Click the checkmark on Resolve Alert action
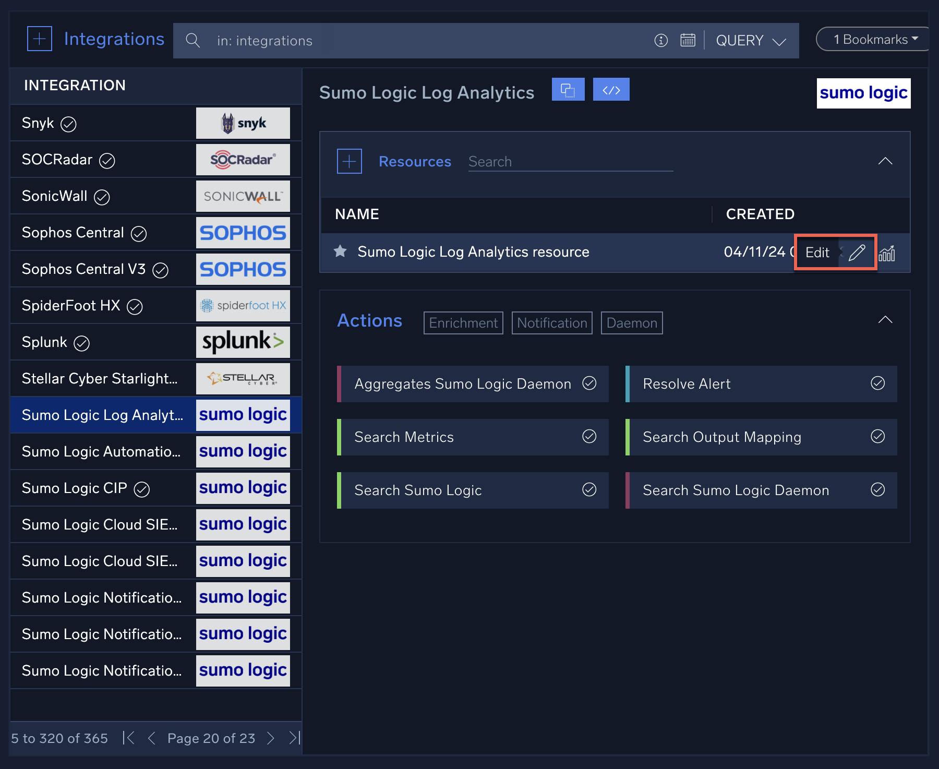The height and width of the screenshot is (769, 939). (x=877, y=383)
